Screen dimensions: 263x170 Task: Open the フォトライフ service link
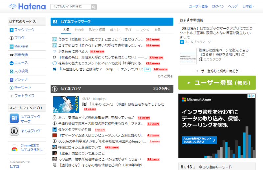coord(24,96)
